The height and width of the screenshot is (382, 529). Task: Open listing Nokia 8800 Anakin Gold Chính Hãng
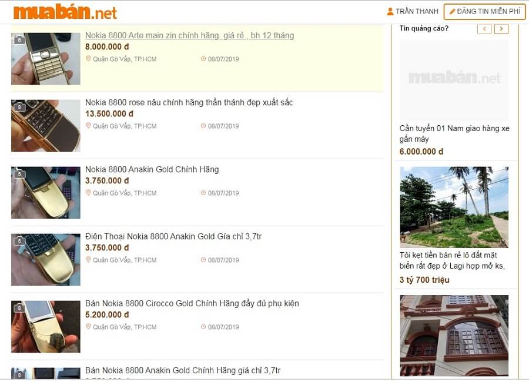tap(152, 169)
